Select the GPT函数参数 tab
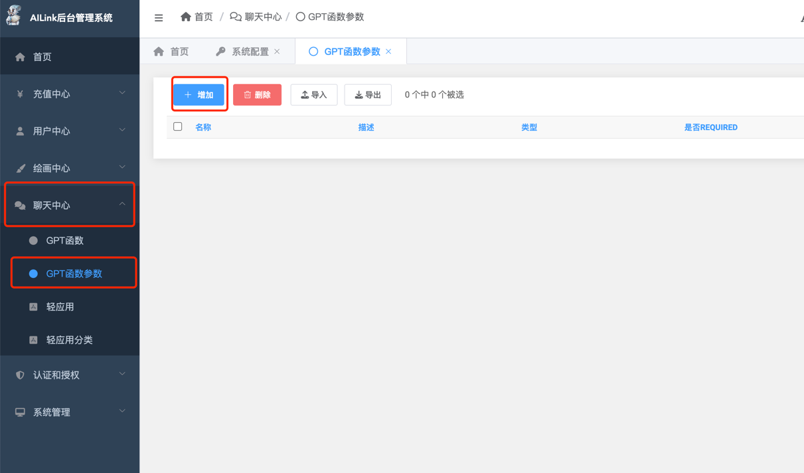 351,51
